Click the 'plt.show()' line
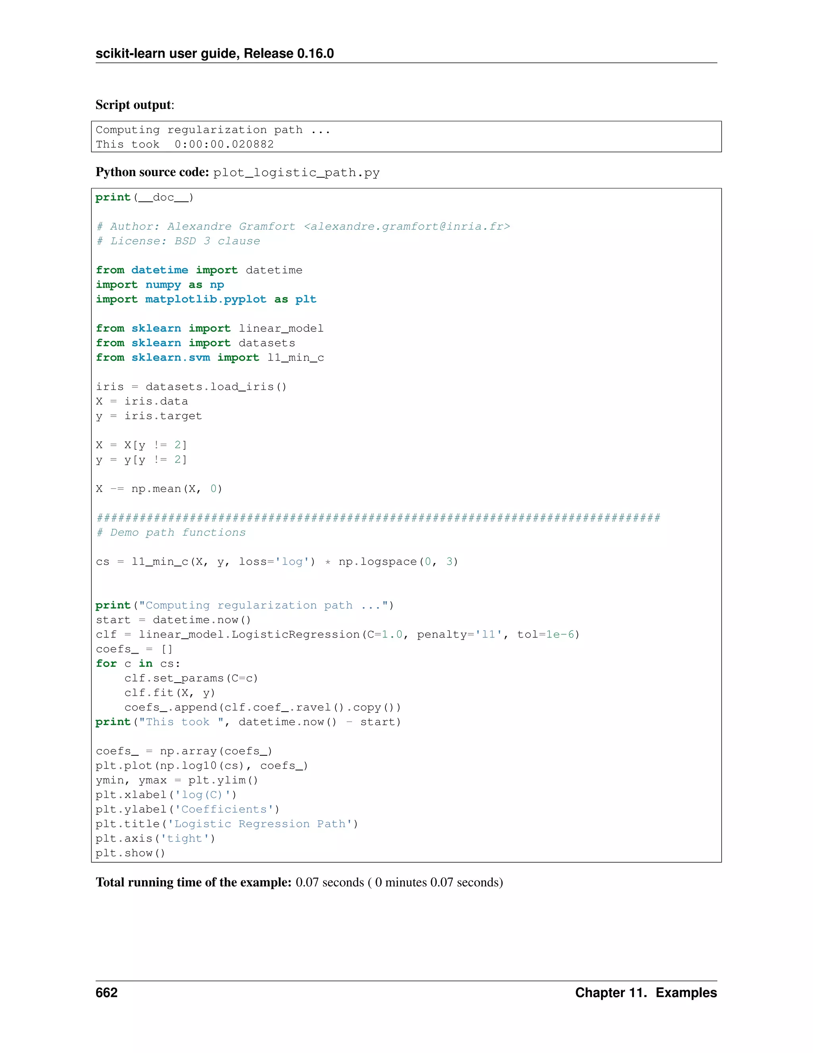The height and width of the screenshot is (1053, 813). (x=131, y=853)
